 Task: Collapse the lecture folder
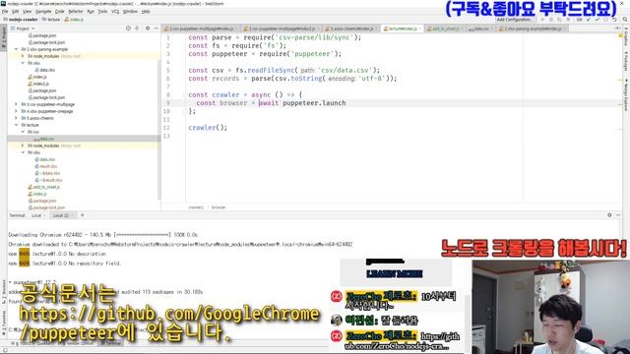click(17, 125)
